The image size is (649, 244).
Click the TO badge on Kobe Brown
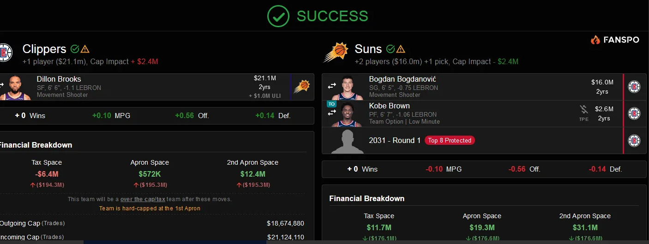point(331,104)
